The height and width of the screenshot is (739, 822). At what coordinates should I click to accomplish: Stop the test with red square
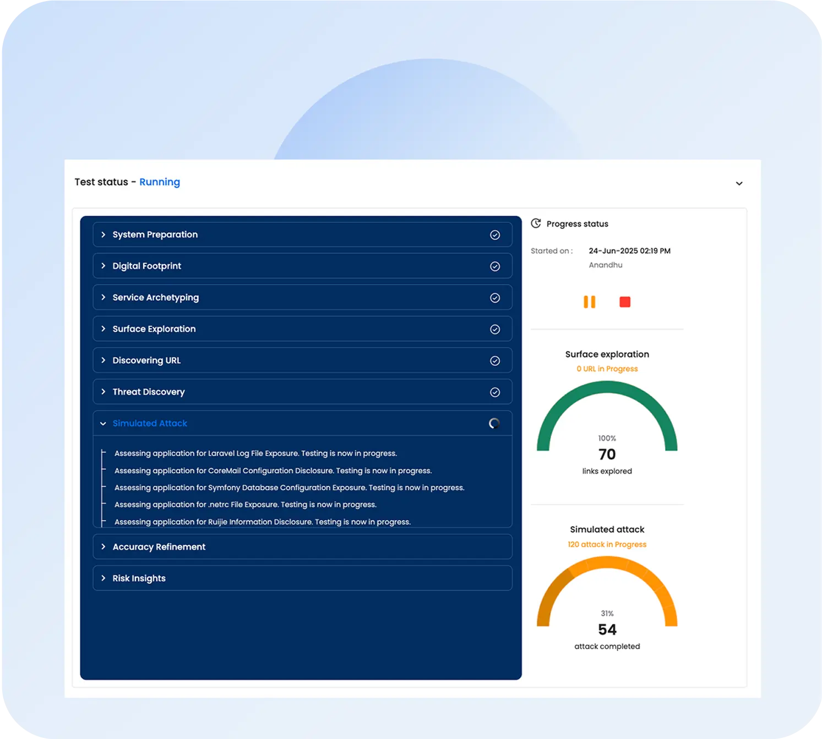coord(625,302)
